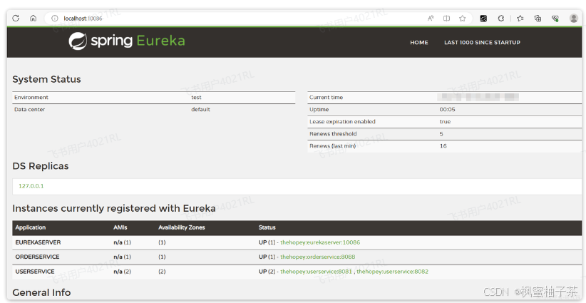Image resolution: width=586 pixels, height=303 pixels.
Task: Click the Availability Zones column header
Action: [x=182, y=227]
